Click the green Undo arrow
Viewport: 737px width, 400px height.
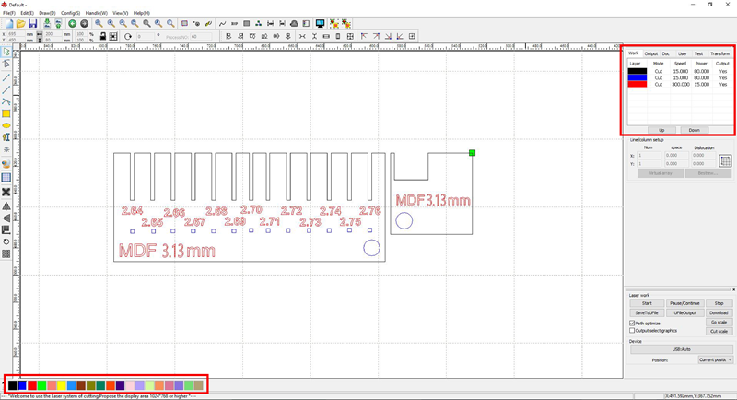(x=73, y=23)
